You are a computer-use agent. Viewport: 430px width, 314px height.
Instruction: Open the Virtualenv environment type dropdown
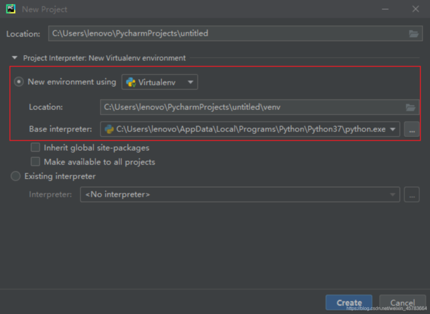(x=160, y=82)
